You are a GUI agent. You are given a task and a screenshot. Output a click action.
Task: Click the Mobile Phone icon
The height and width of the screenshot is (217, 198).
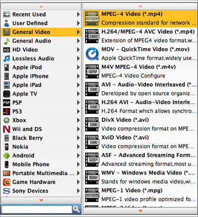(6, 164)
